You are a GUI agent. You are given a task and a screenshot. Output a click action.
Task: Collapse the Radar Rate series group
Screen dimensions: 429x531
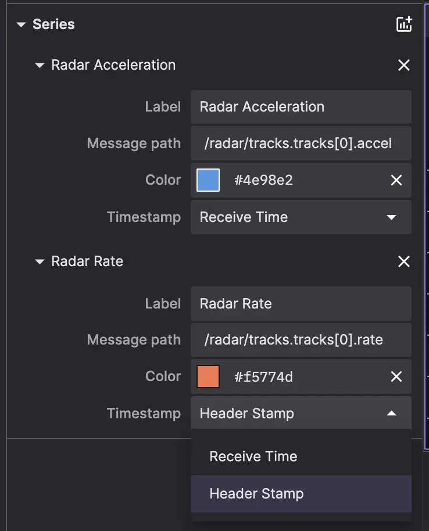[40, 261]
